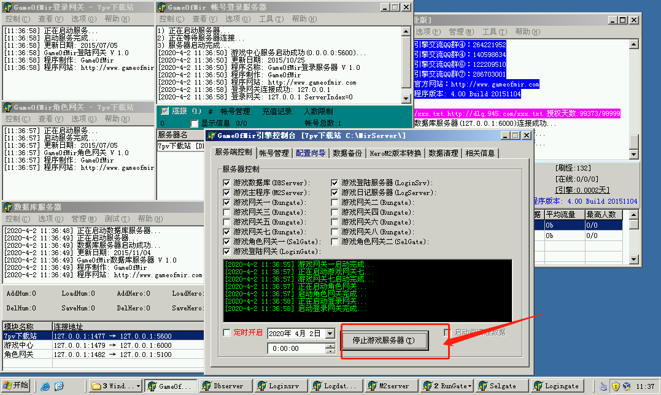The width and height of the screenshot is (661, 395).
Task: Toggle 显示信息 checkbox in login server
Action: [195, 123]
